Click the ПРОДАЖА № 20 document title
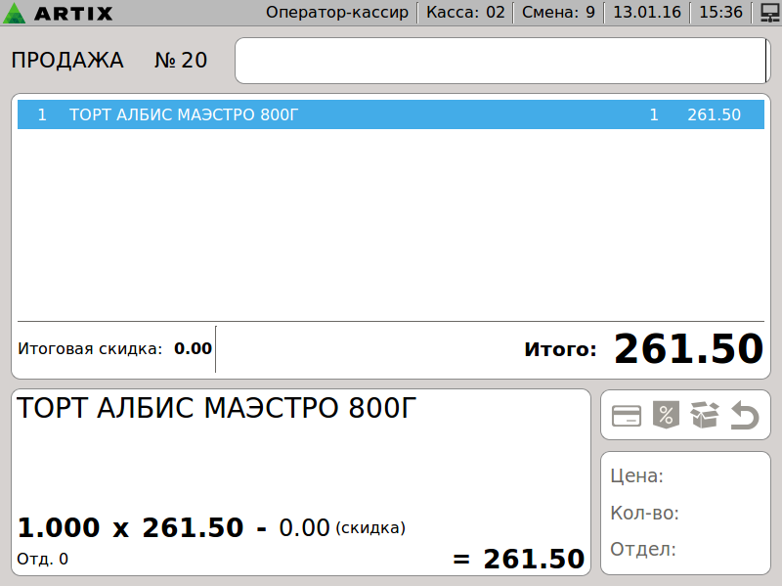The height and width of the screenshot is (586, 782). (109, 61)
